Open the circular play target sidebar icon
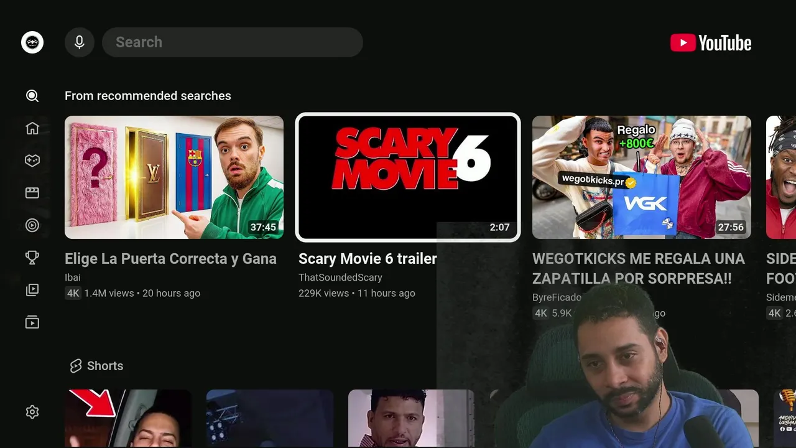The width and height of the screenshot is (796, 448). [32, 225]
